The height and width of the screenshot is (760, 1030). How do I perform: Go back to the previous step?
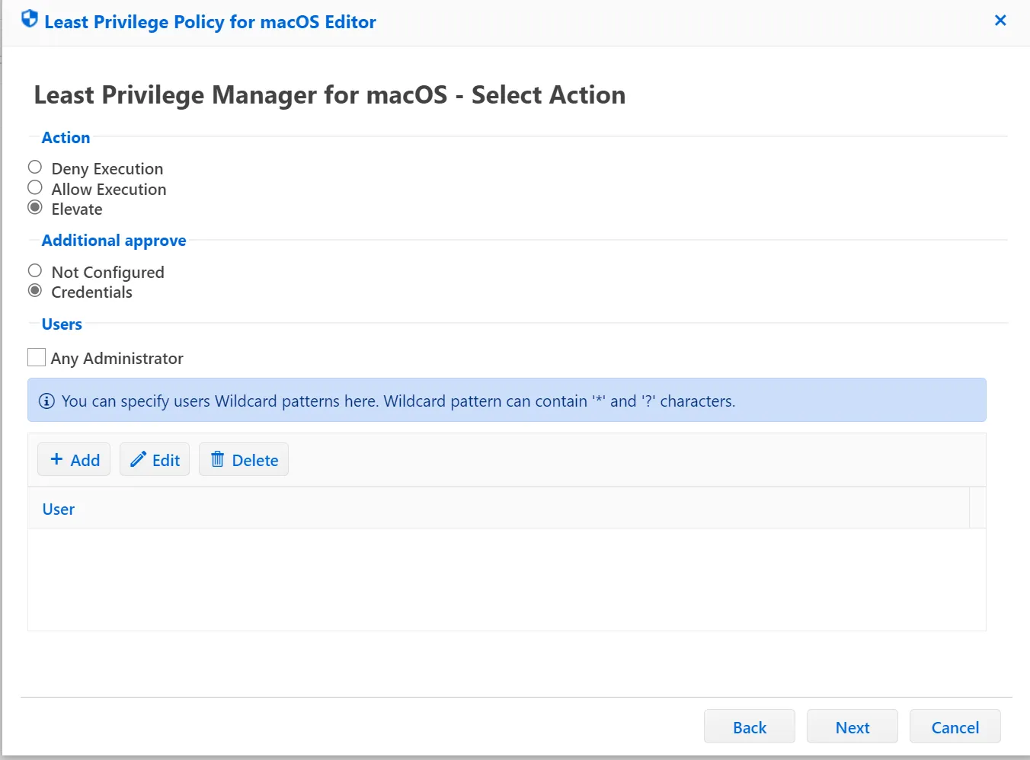coord(749,726)
